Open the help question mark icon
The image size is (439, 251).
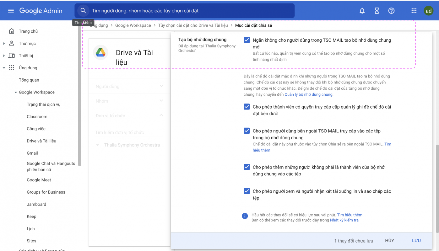coord(391,11)
